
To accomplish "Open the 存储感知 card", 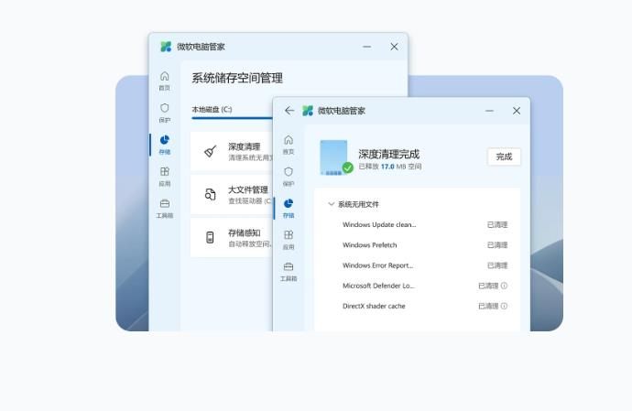I will point(232,237).
